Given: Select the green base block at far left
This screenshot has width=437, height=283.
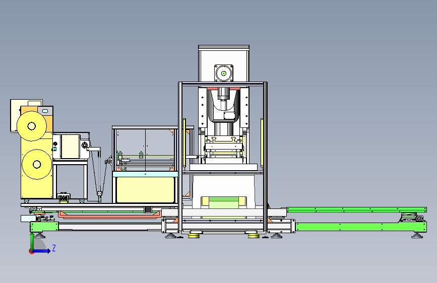Looking at the screenshot, I should click(x=44, y=227).
